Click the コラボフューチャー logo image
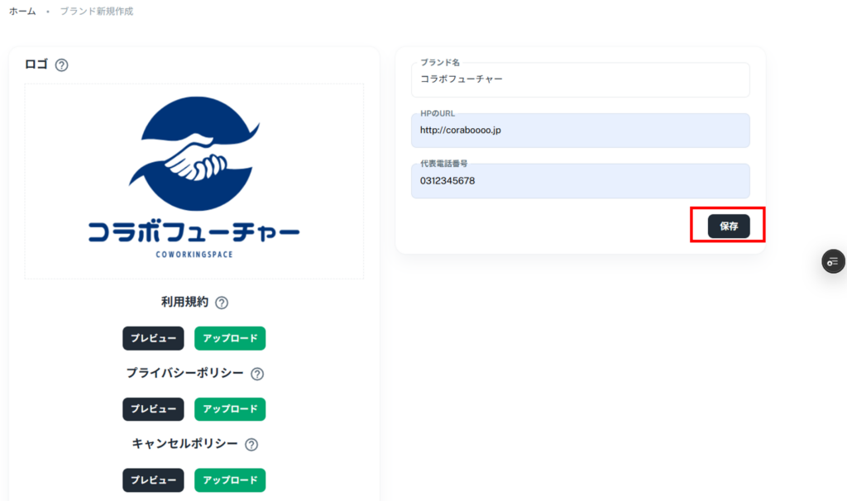The width and height of the screenshot is (847, 501). pyautogui.click(x=194, y=182)
